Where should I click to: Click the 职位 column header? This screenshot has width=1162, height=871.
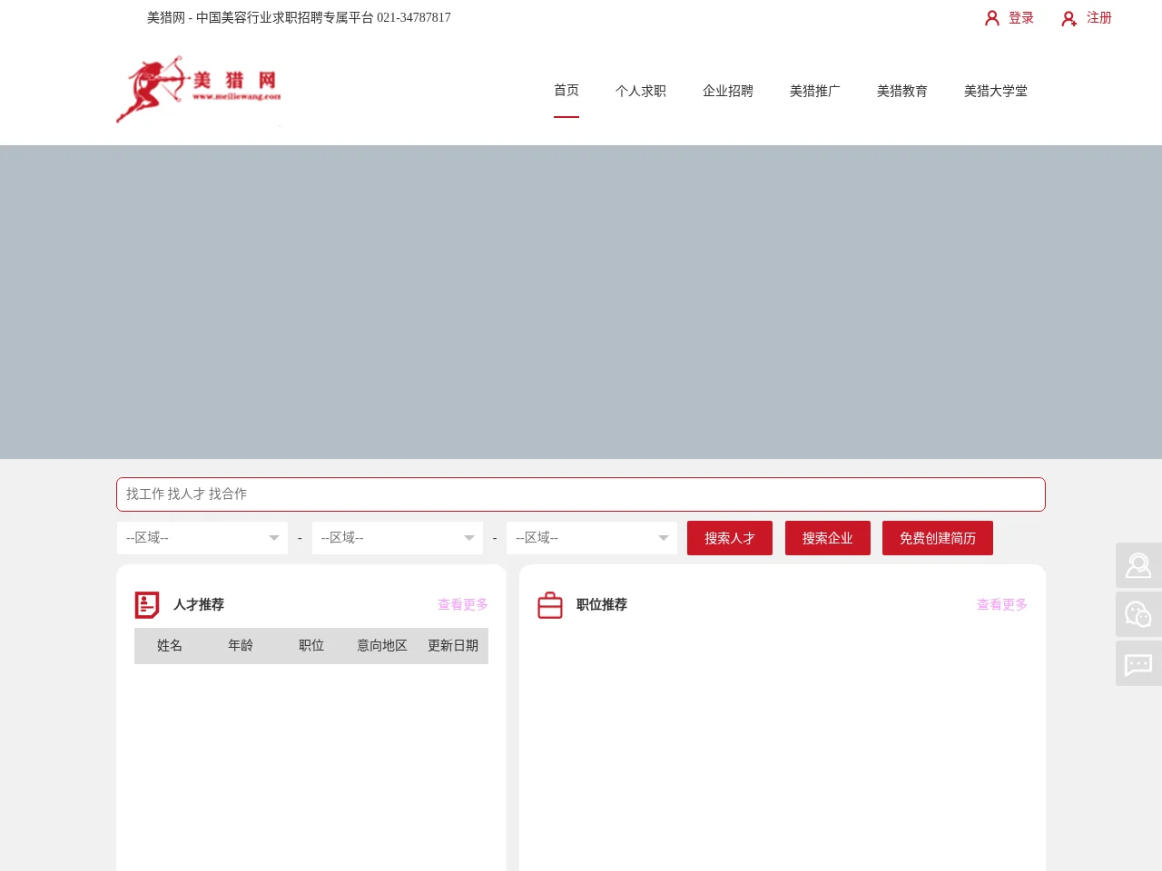coord(311,646)
